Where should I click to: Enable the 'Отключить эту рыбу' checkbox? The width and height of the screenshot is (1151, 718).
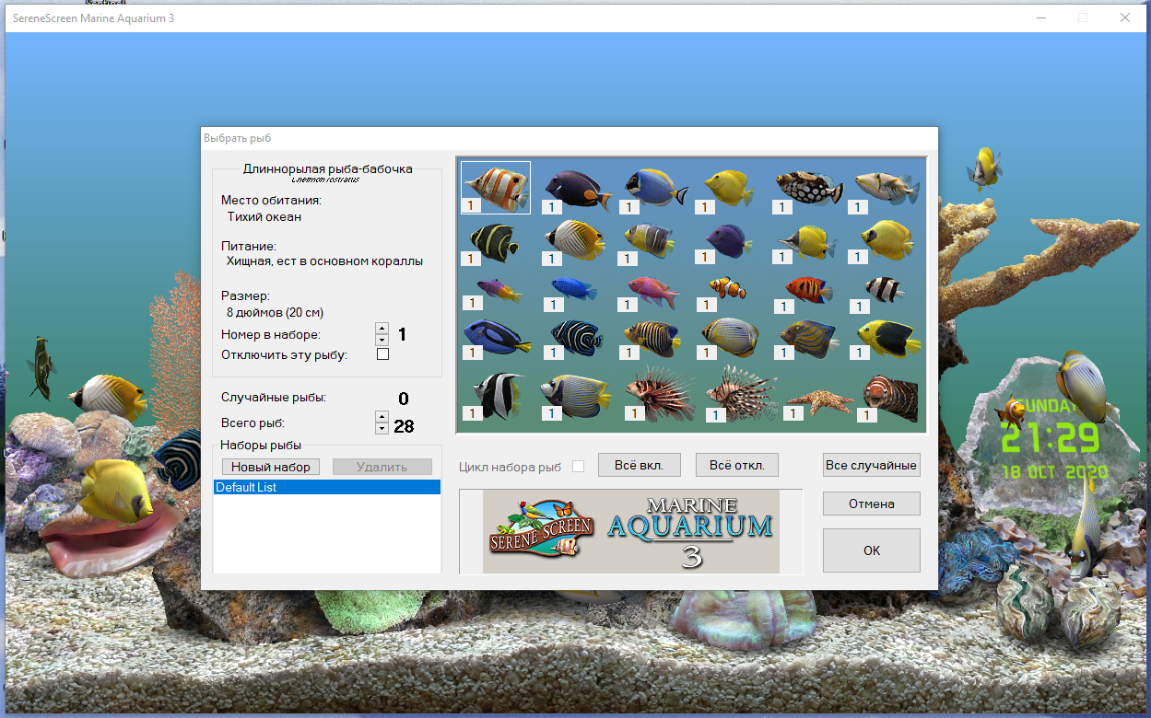tap(383, 354)
